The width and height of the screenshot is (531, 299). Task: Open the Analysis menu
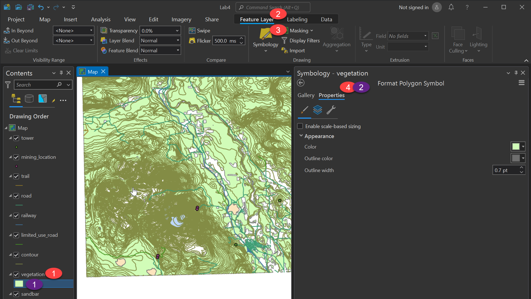click(x=100, y=19)
